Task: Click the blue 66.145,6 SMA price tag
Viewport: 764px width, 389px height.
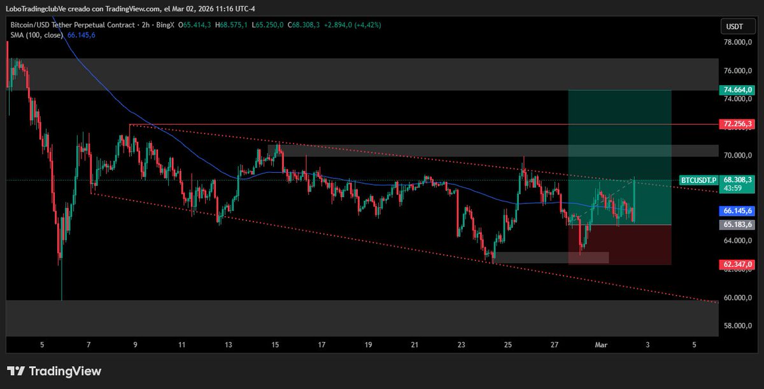Action: [x=736, y=210]
